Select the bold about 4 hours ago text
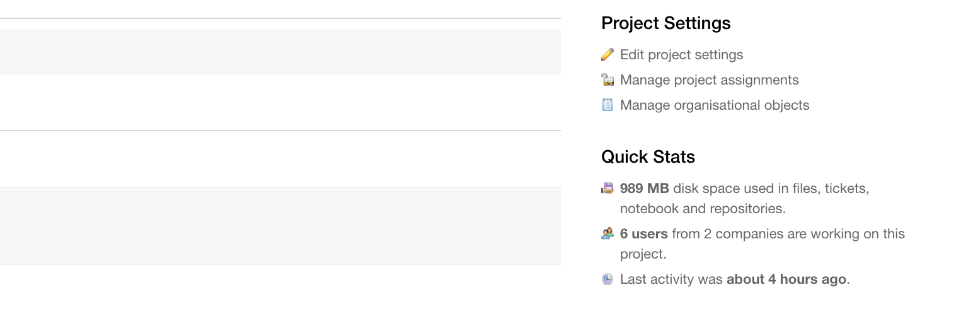Screen dimensions: 973x309 [786, 279]
